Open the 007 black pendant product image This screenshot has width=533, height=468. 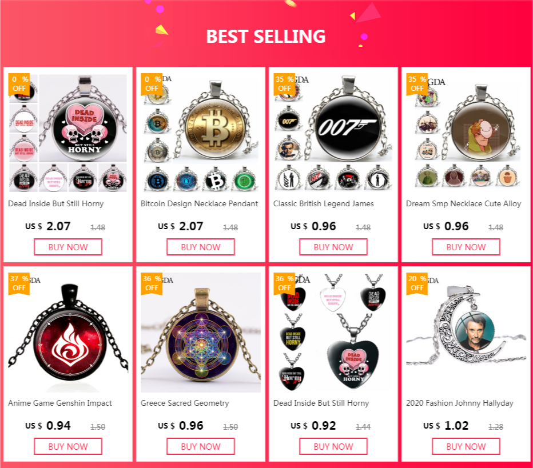(333, 133)
